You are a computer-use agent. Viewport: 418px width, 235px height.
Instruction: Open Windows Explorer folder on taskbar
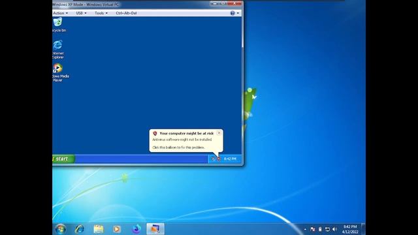(x=99, y=229)
